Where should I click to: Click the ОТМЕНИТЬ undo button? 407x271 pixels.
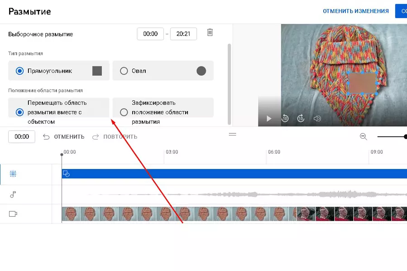click(x=63, y=137)
